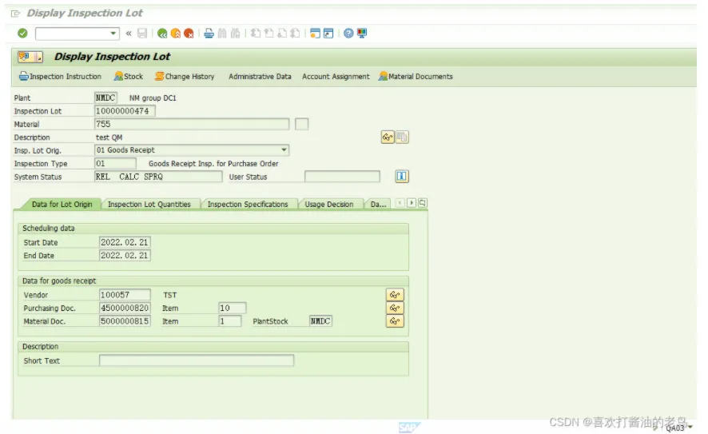Screen dimensions: 708x434
Task: Open the QA03 status bar dropdown
Action: pyautogui.click(x=690, y=428)
